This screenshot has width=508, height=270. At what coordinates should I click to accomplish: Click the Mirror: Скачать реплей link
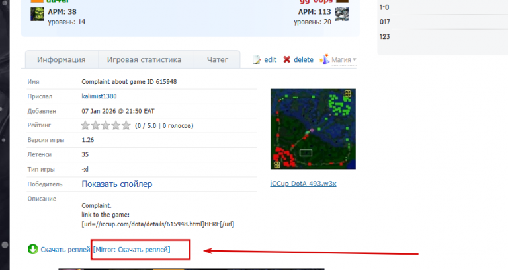point(132,250)
